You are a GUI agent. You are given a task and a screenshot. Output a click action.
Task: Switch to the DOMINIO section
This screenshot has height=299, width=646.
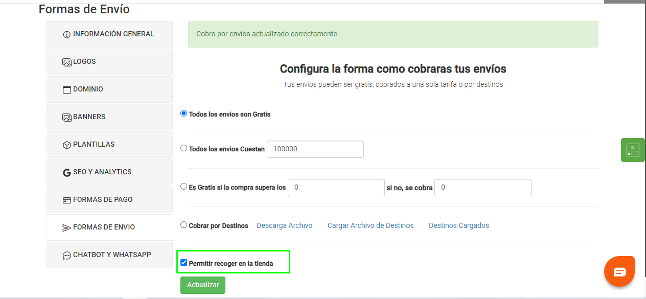(x=109, y=89)
